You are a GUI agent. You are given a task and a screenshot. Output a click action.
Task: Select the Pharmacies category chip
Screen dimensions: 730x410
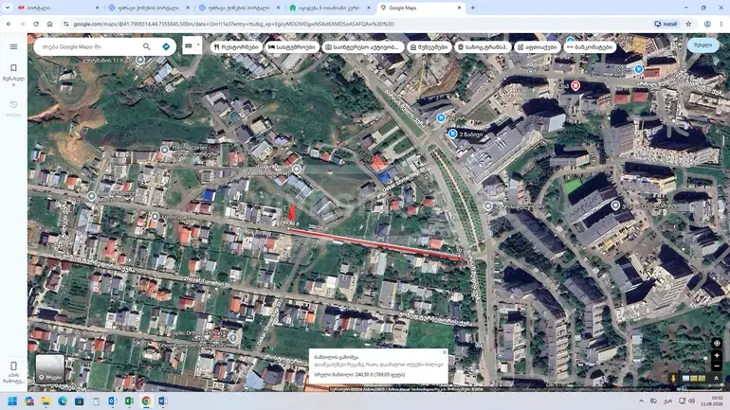point(538,47)
